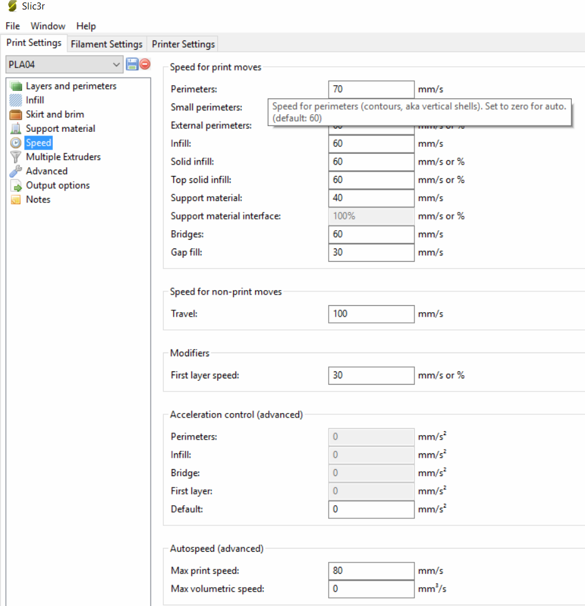Open the Help menu

pyautogui.click(x=86, y=26)
